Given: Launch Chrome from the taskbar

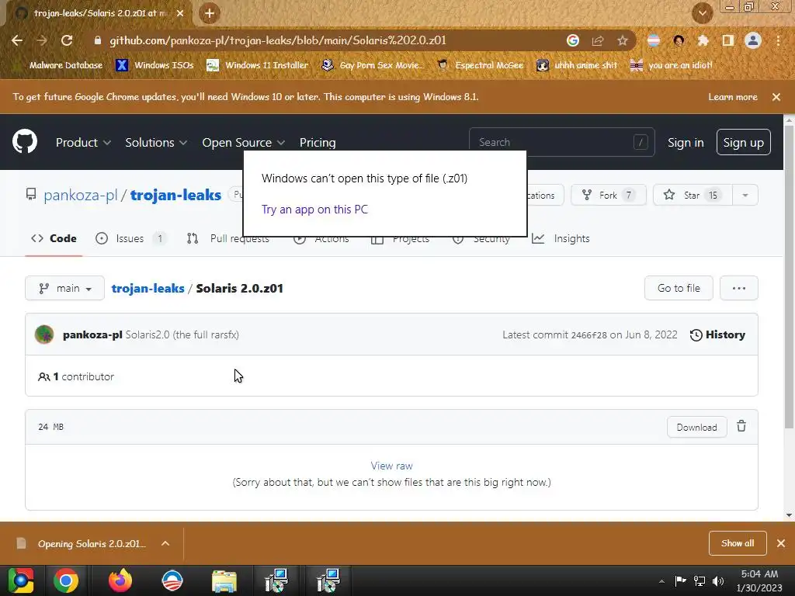Looking at the screenshot, I should [66, 580].
